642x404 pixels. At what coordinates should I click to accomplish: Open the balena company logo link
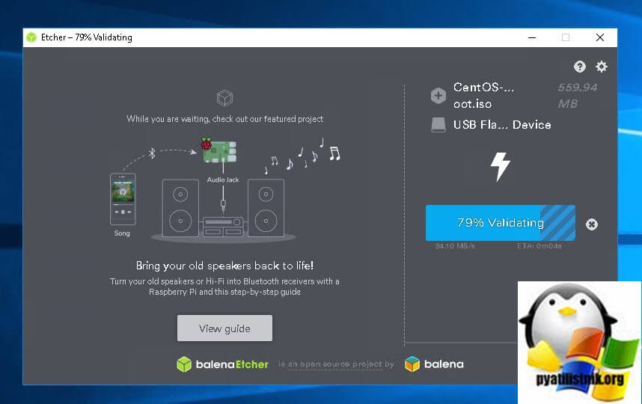[x=434, y=364]
